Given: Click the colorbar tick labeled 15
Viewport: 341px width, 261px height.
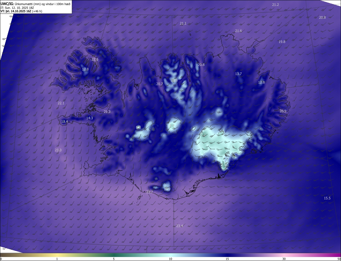Looking at the screenshot, I should [x=227, y=259].
